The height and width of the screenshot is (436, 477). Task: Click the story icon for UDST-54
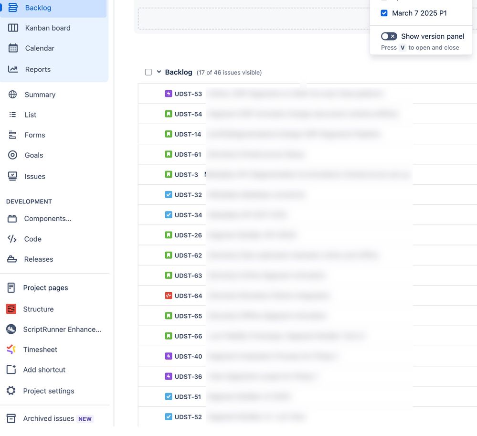coord(169,114)
